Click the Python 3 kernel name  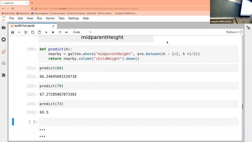232,32
